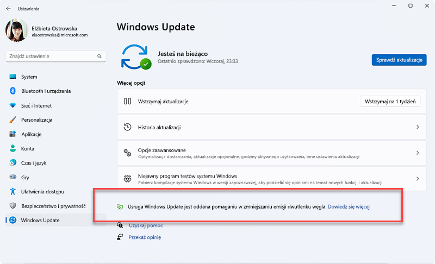The width and height of the screenshot is (435, 264).
Task: Open Personalizacja settings
Action: 37,120
